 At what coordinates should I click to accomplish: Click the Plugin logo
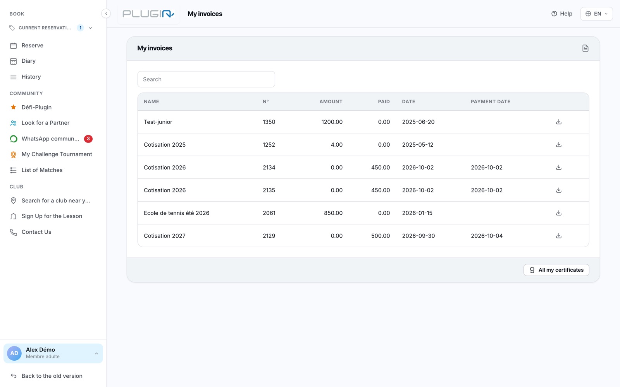click(148, 14)
